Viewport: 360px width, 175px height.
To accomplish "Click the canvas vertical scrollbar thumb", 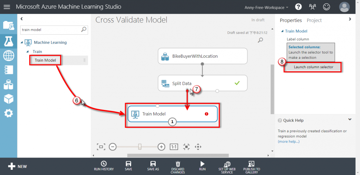I will point(272,89).
